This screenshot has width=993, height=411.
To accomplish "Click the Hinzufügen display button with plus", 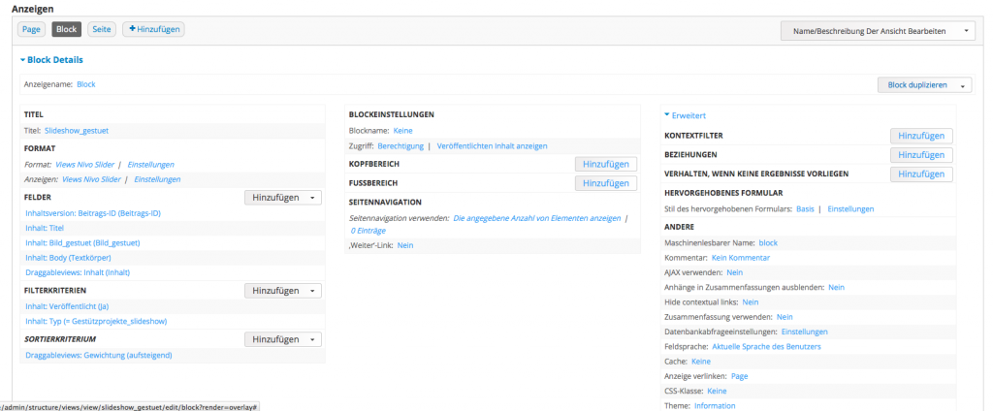I will (x=152, y=29).
